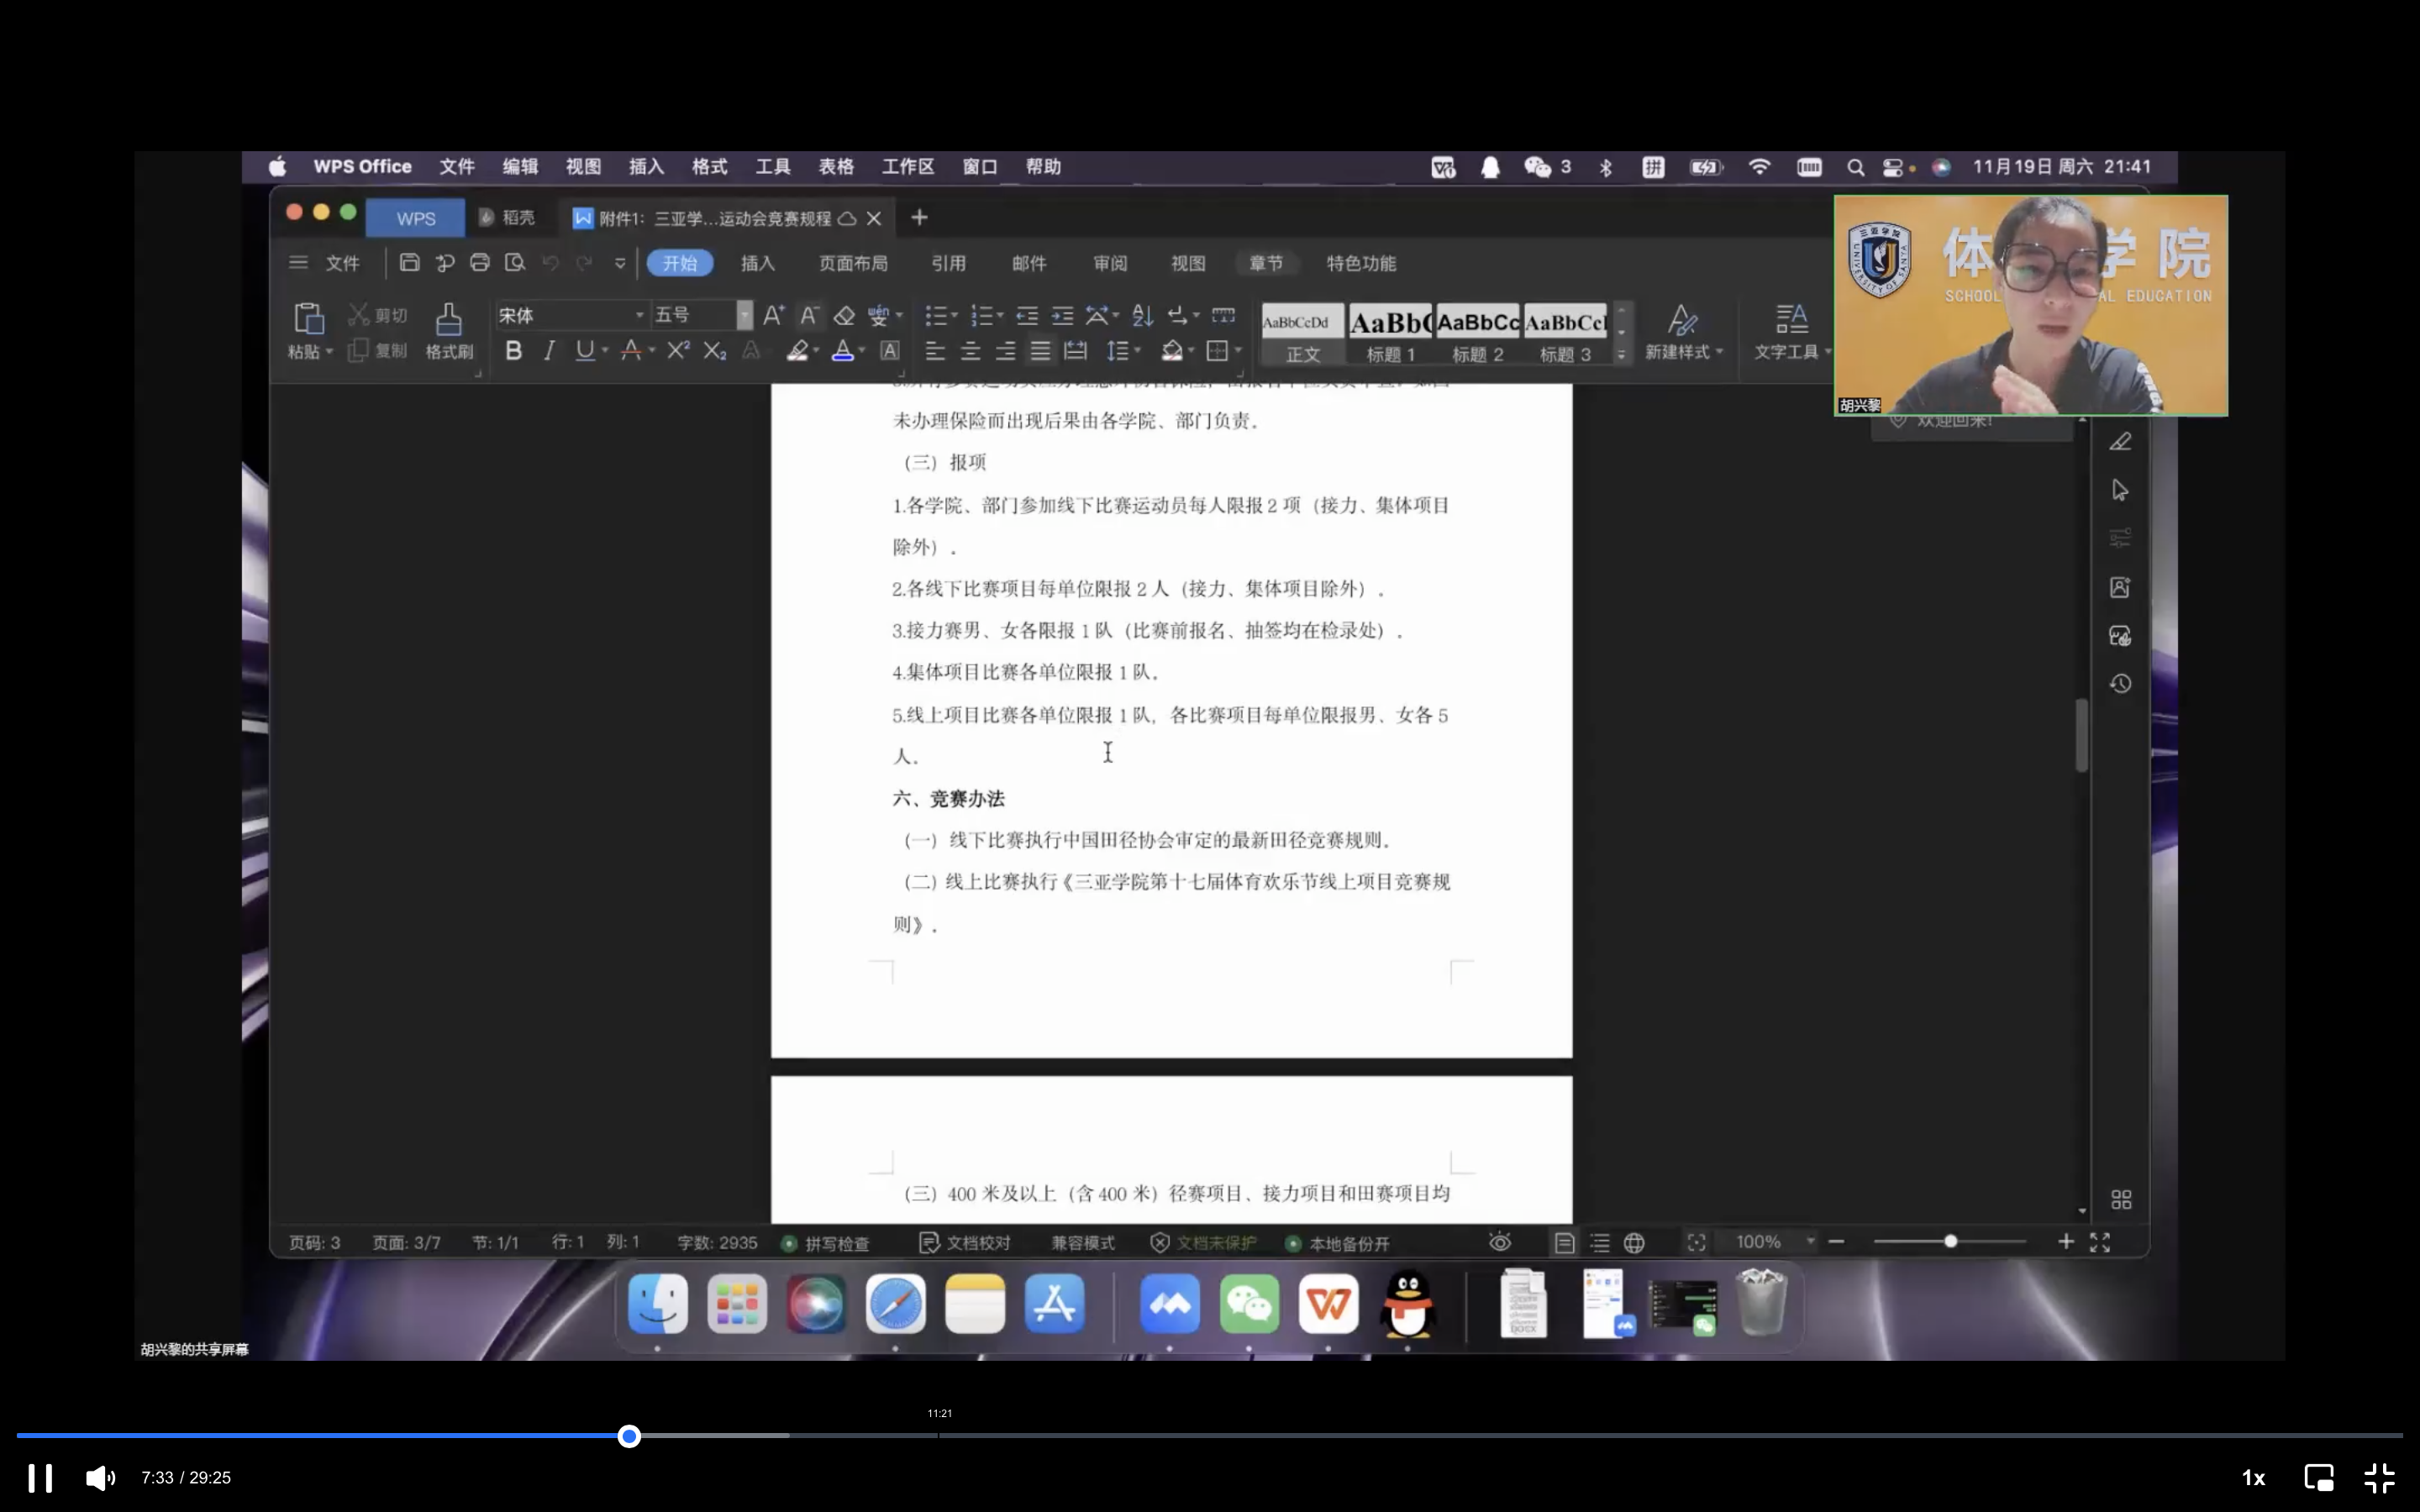Pause the video playback
The image size is (2420, 1512).
pos(40,1477)
